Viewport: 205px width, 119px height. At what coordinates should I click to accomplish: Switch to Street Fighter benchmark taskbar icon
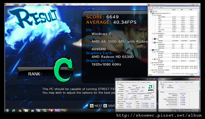(x=64, y=111)
